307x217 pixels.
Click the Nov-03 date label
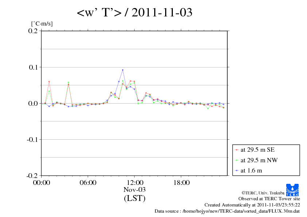[135, 190]
